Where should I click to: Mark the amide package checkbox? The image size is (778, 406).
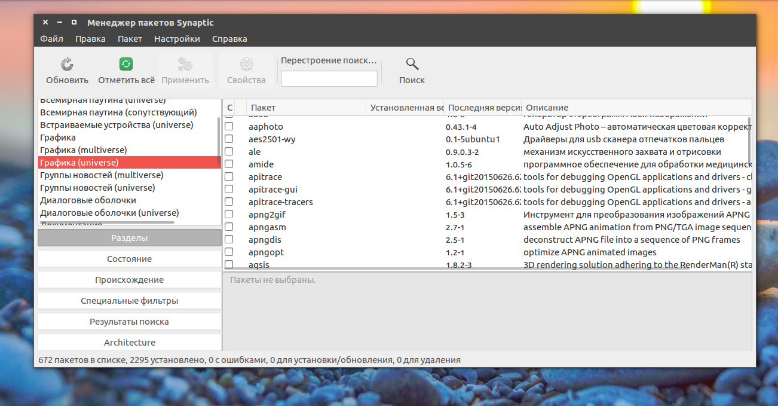(x=229, y=164)
